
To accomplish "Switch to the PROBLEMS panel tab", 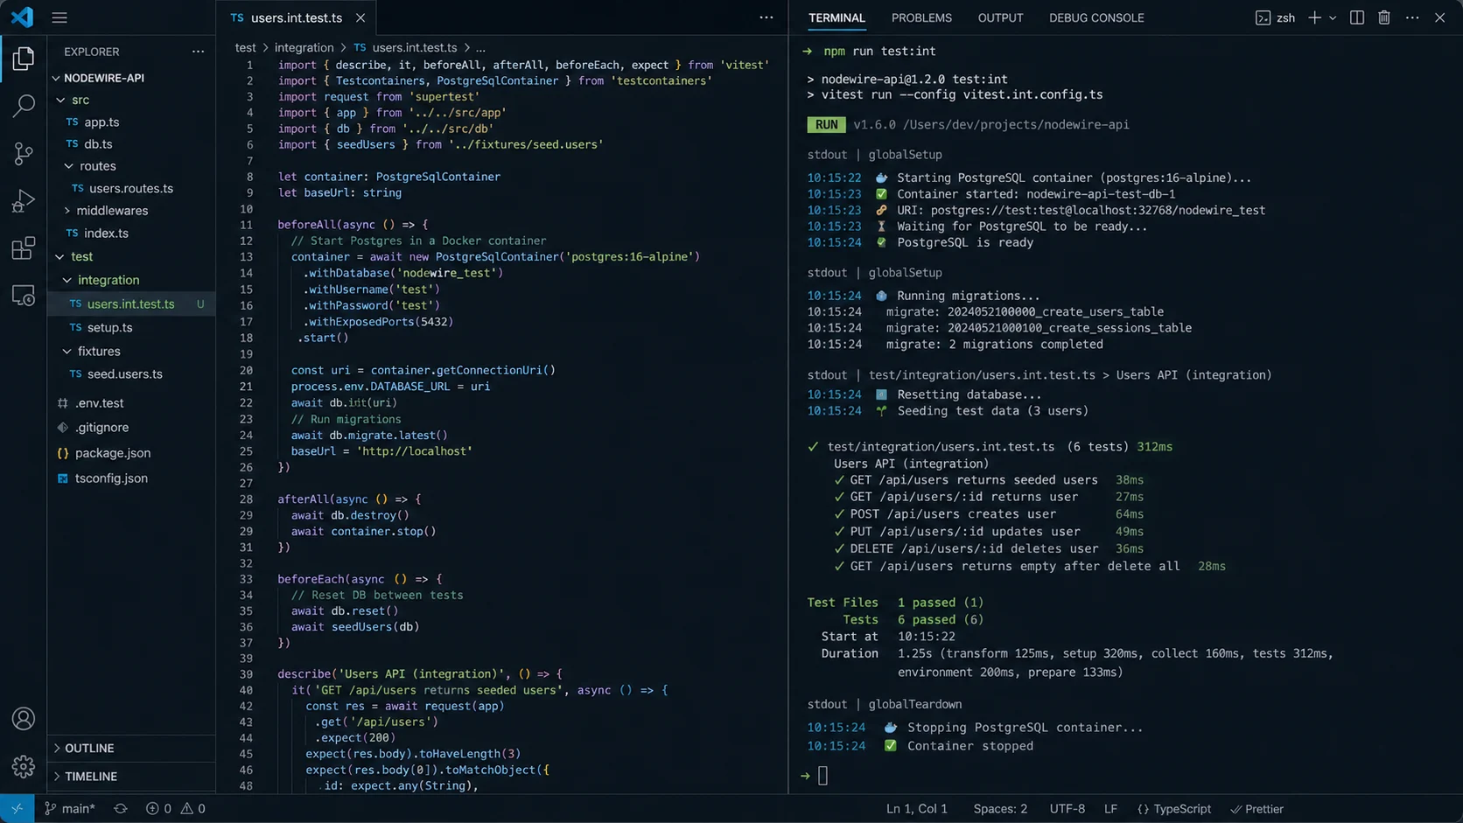I will pyautogui.click(x=921, y=17).
